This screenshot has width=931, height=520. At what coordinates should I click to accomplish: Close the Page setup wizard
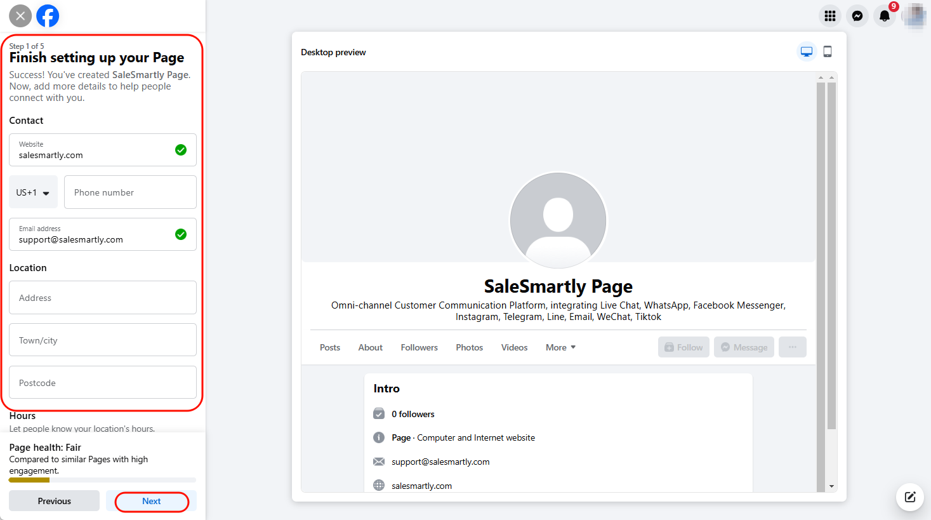coord(20,16)
